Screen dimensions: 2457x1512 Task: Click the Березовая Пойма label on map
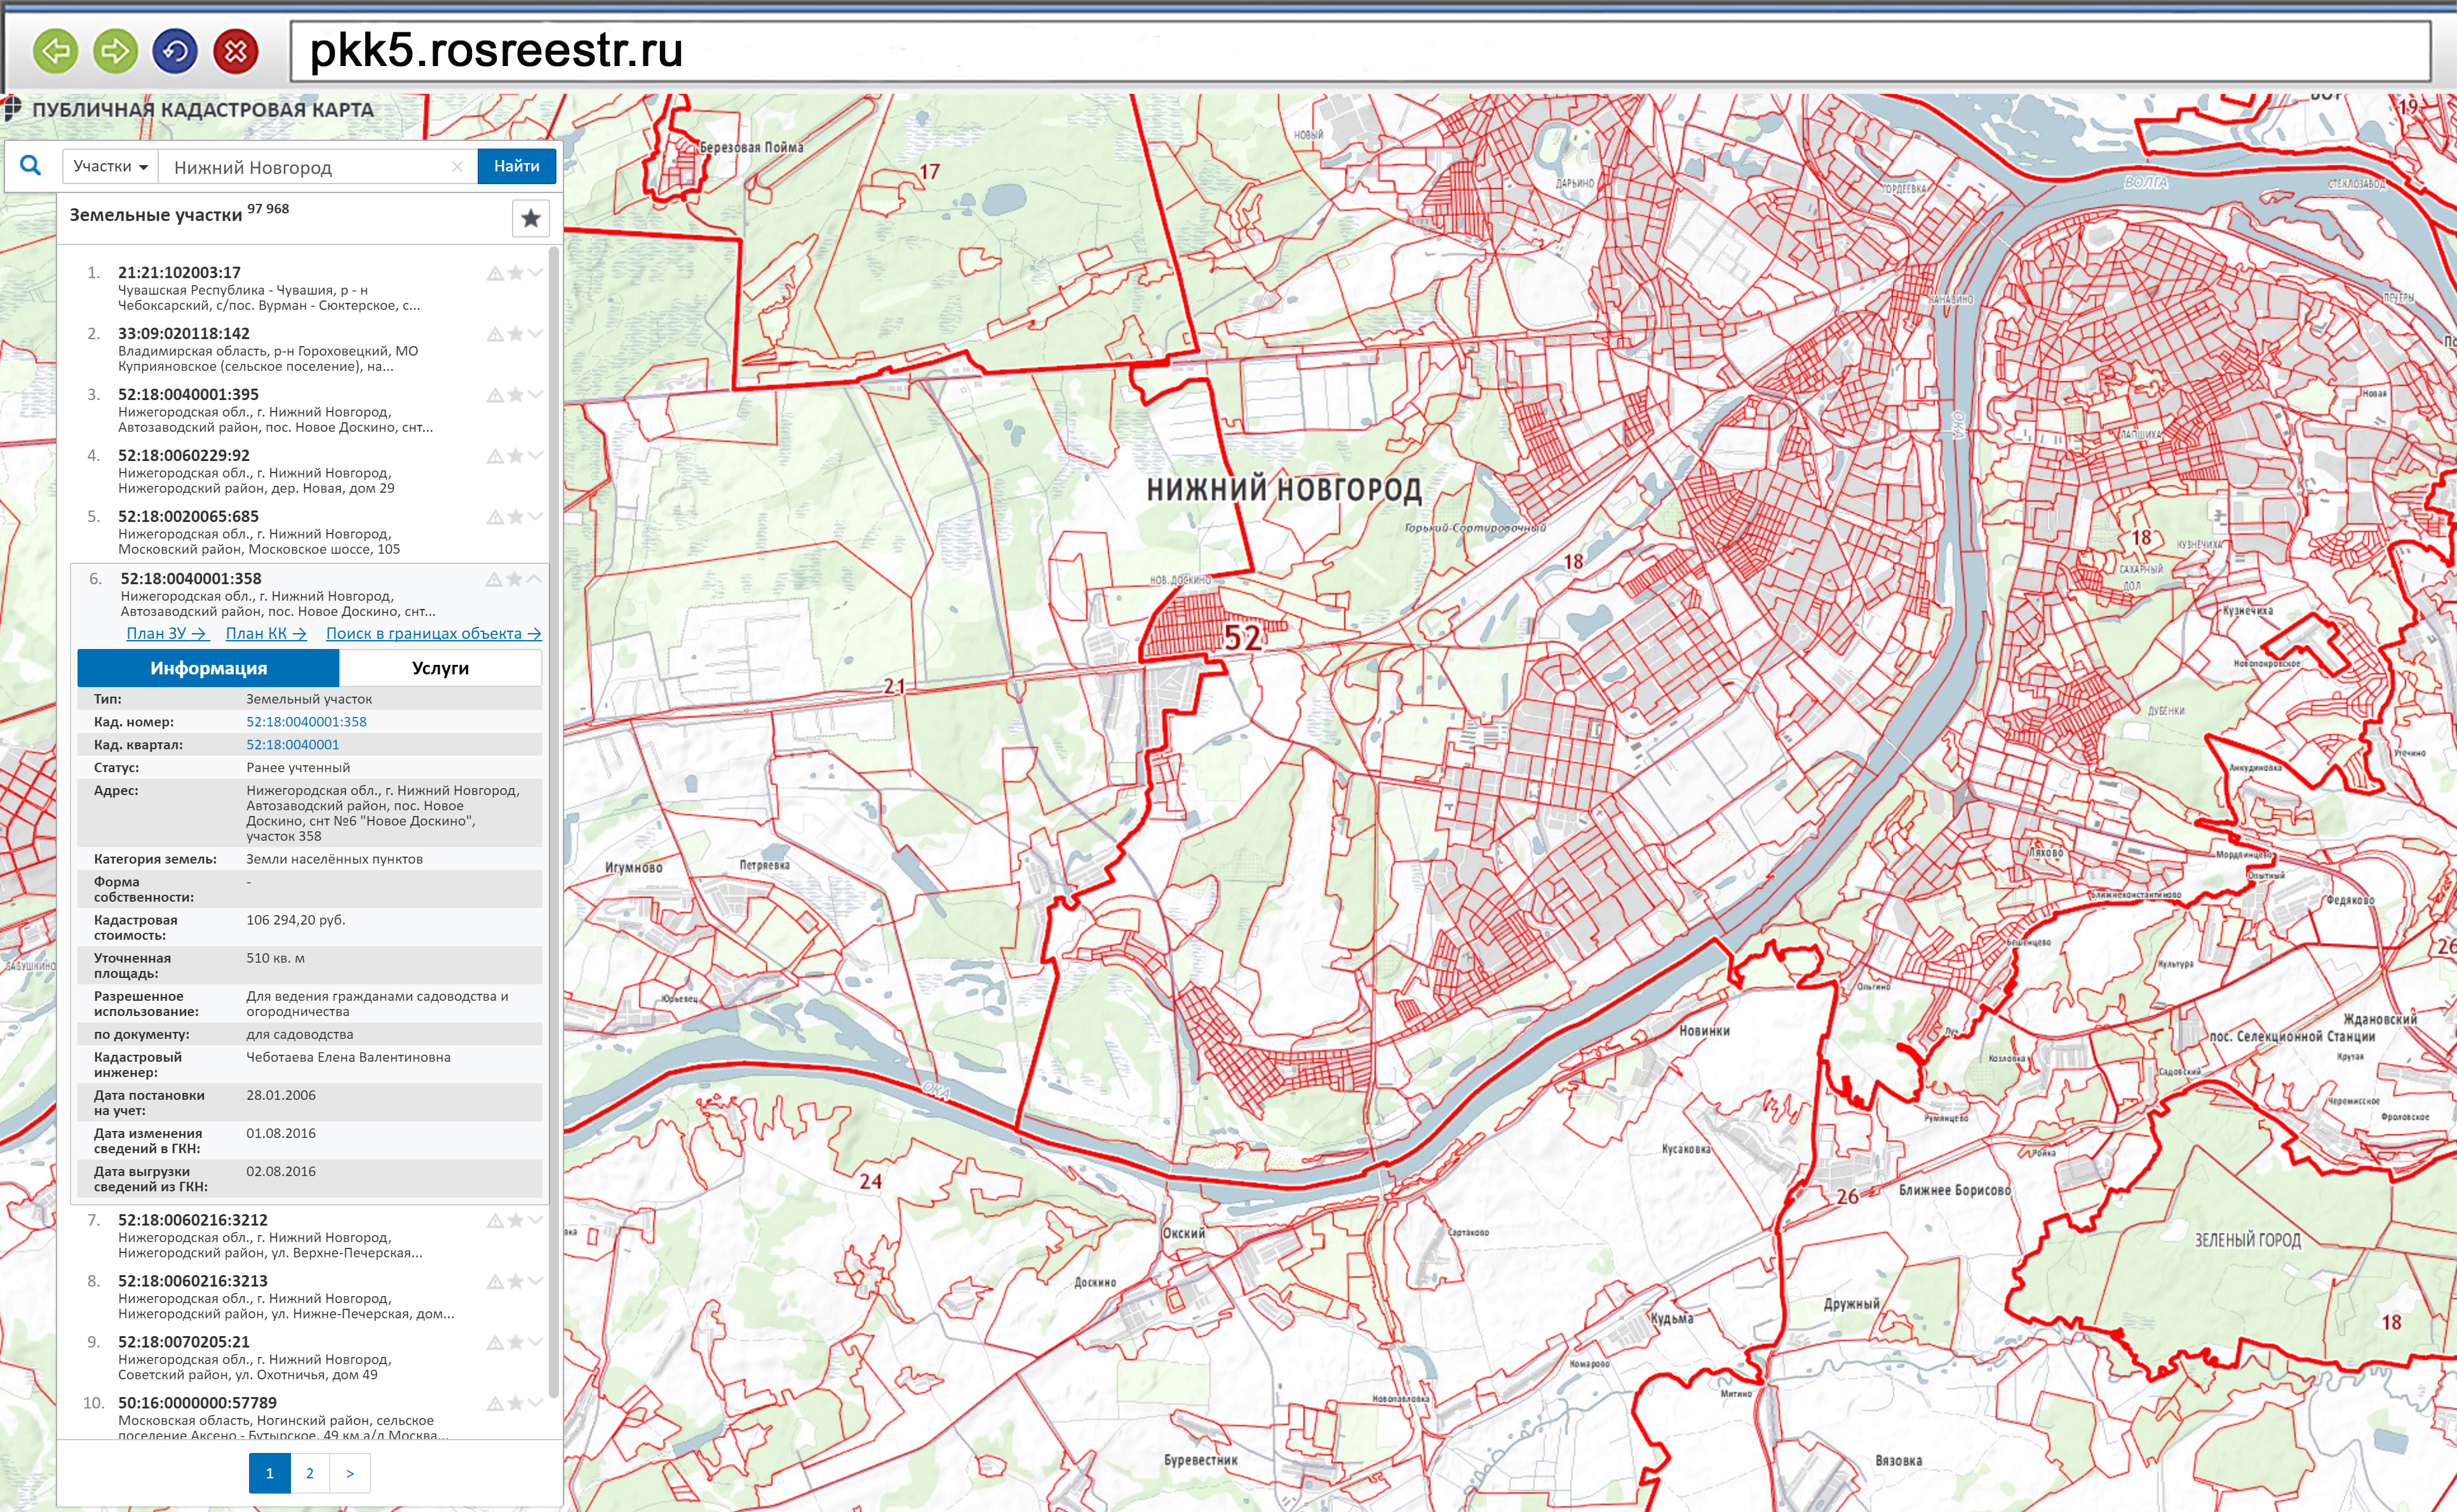[x=751, y=147]
